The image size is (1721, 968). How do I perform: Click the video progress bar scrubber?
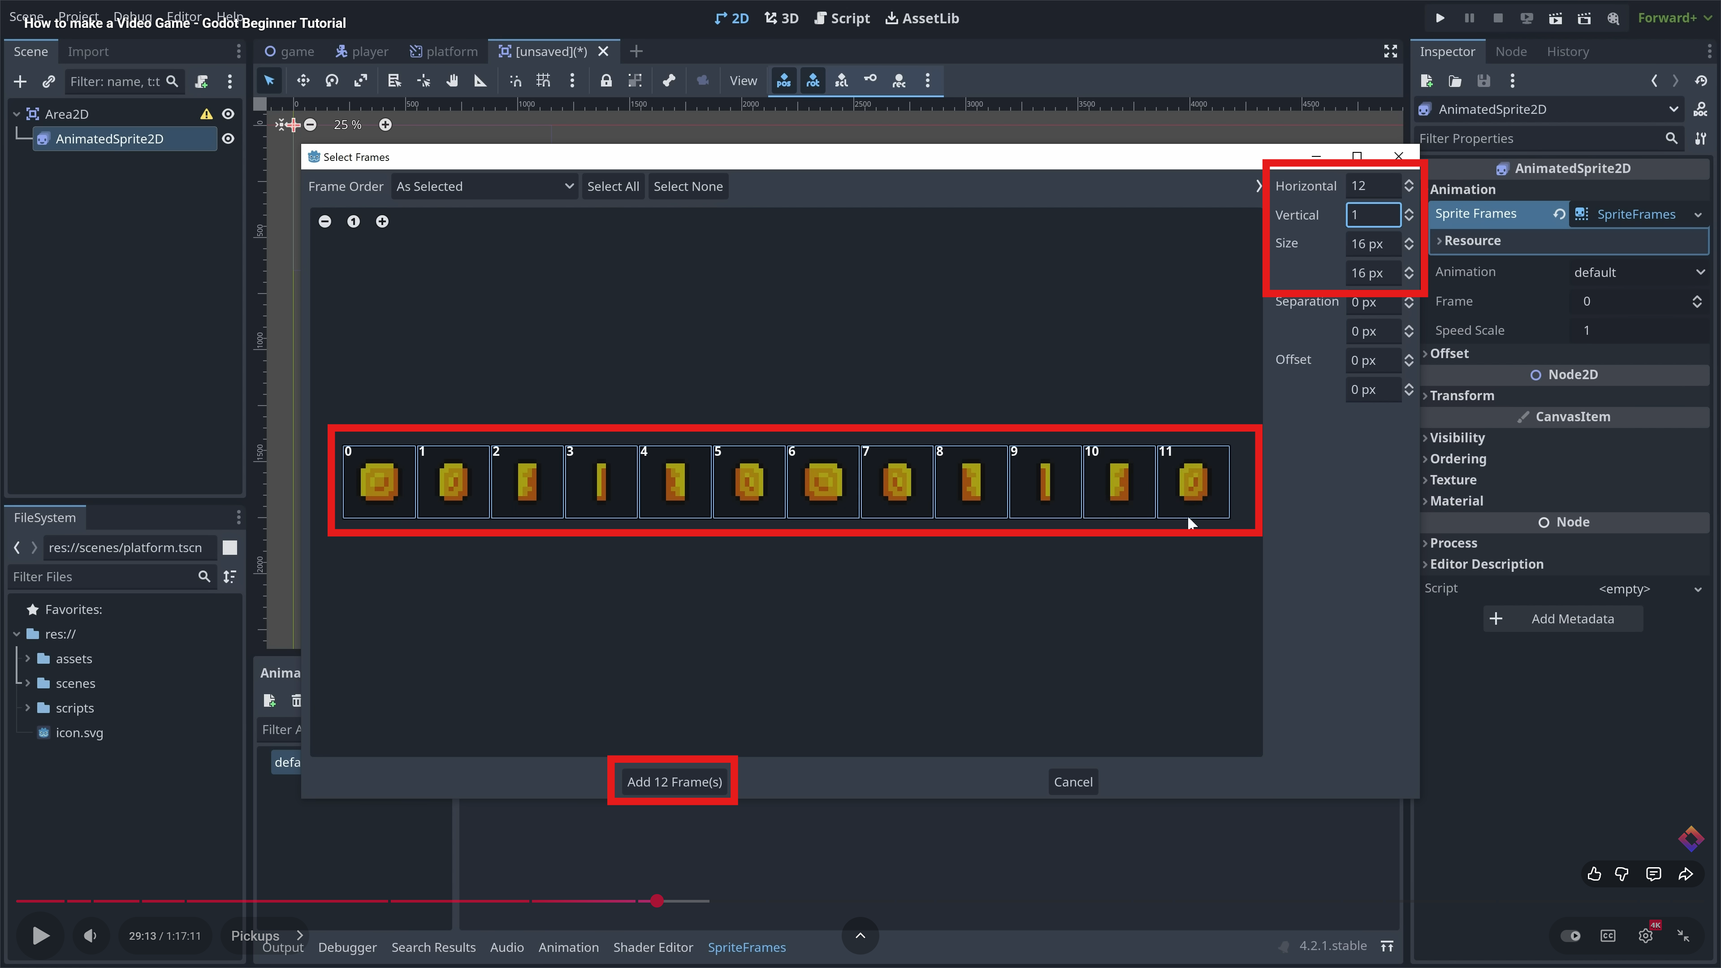[x=657, y=900]
